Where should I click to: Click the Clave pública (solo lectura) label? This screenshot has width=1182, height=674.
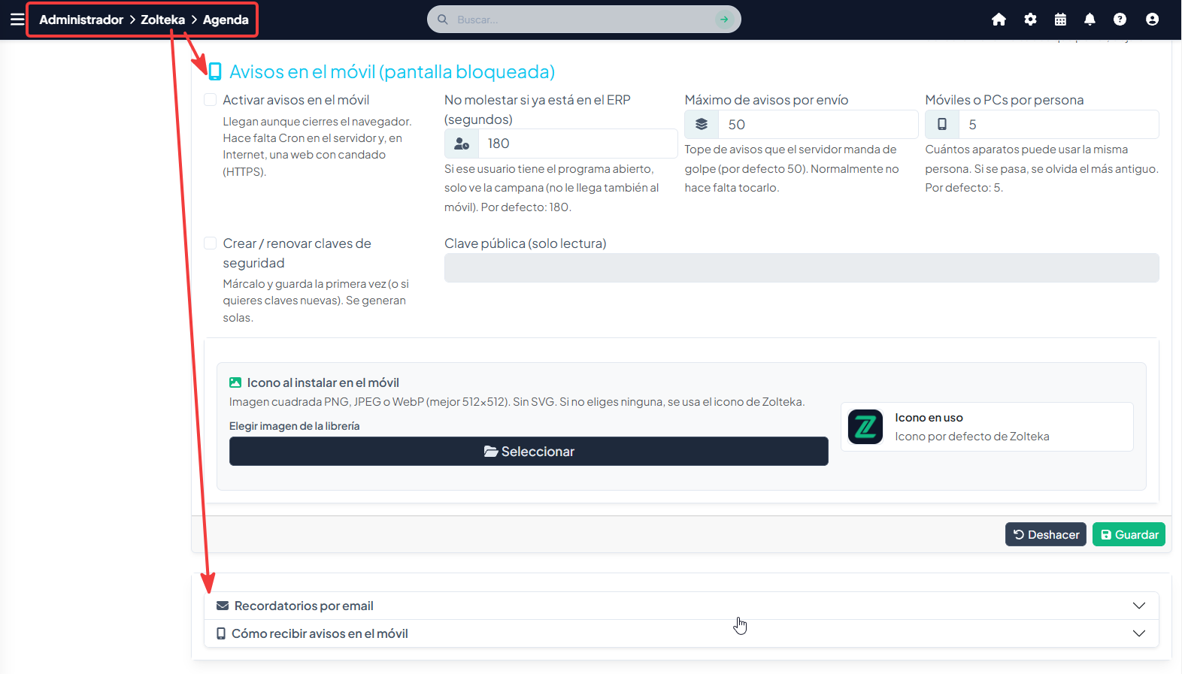click(x=525, y=243)
